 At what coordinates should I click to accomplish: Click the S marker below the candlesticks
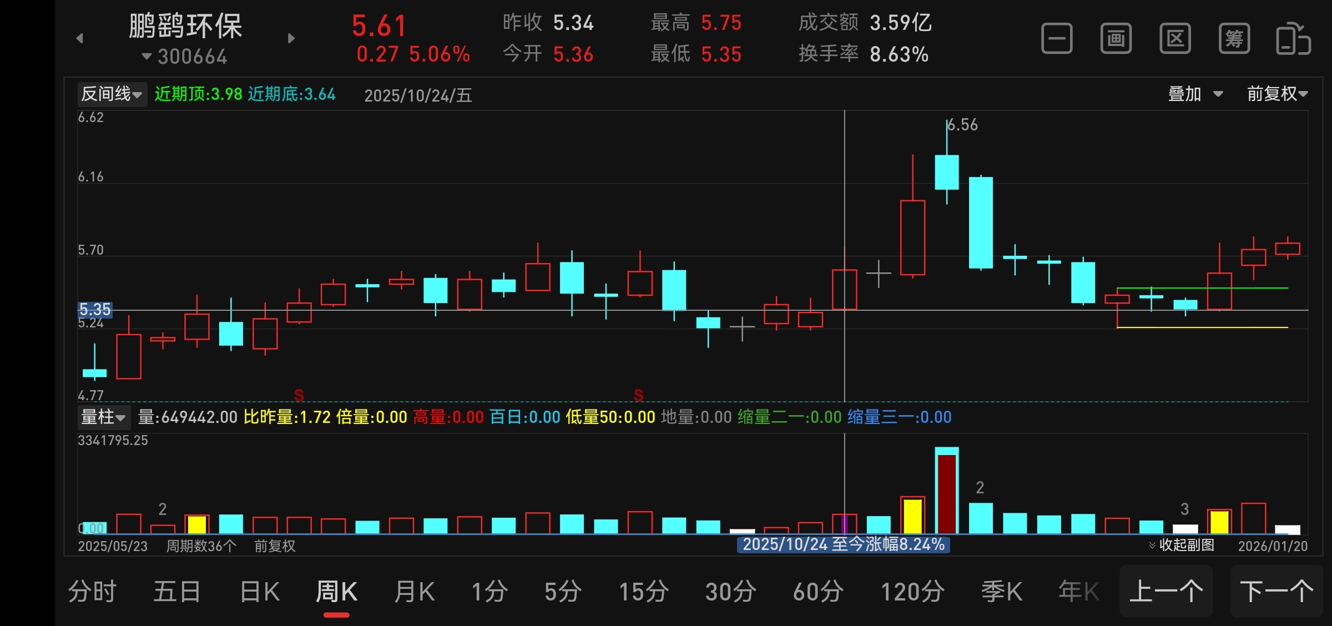tap(299, 395)
